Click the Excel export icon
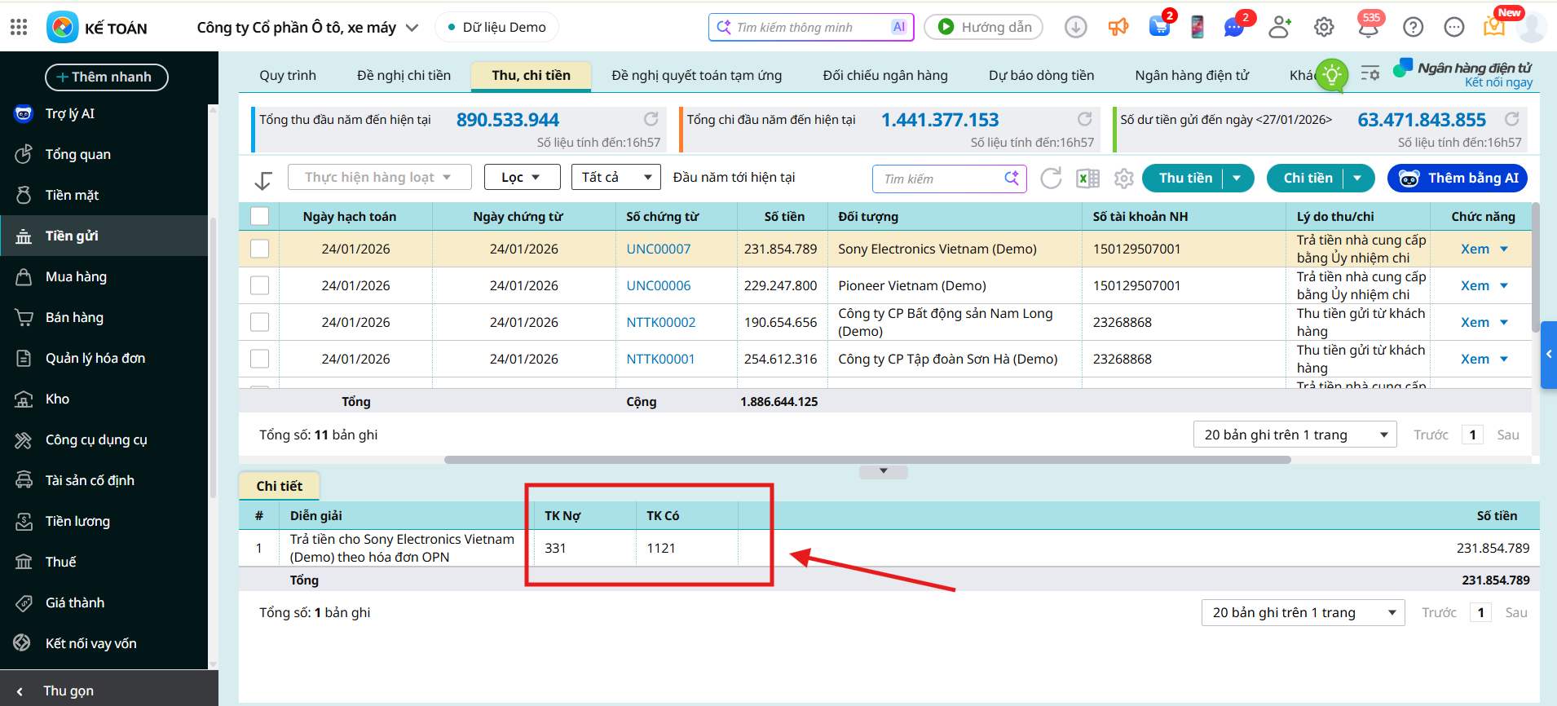1557x706 pixels. [x=1087, y=179]
